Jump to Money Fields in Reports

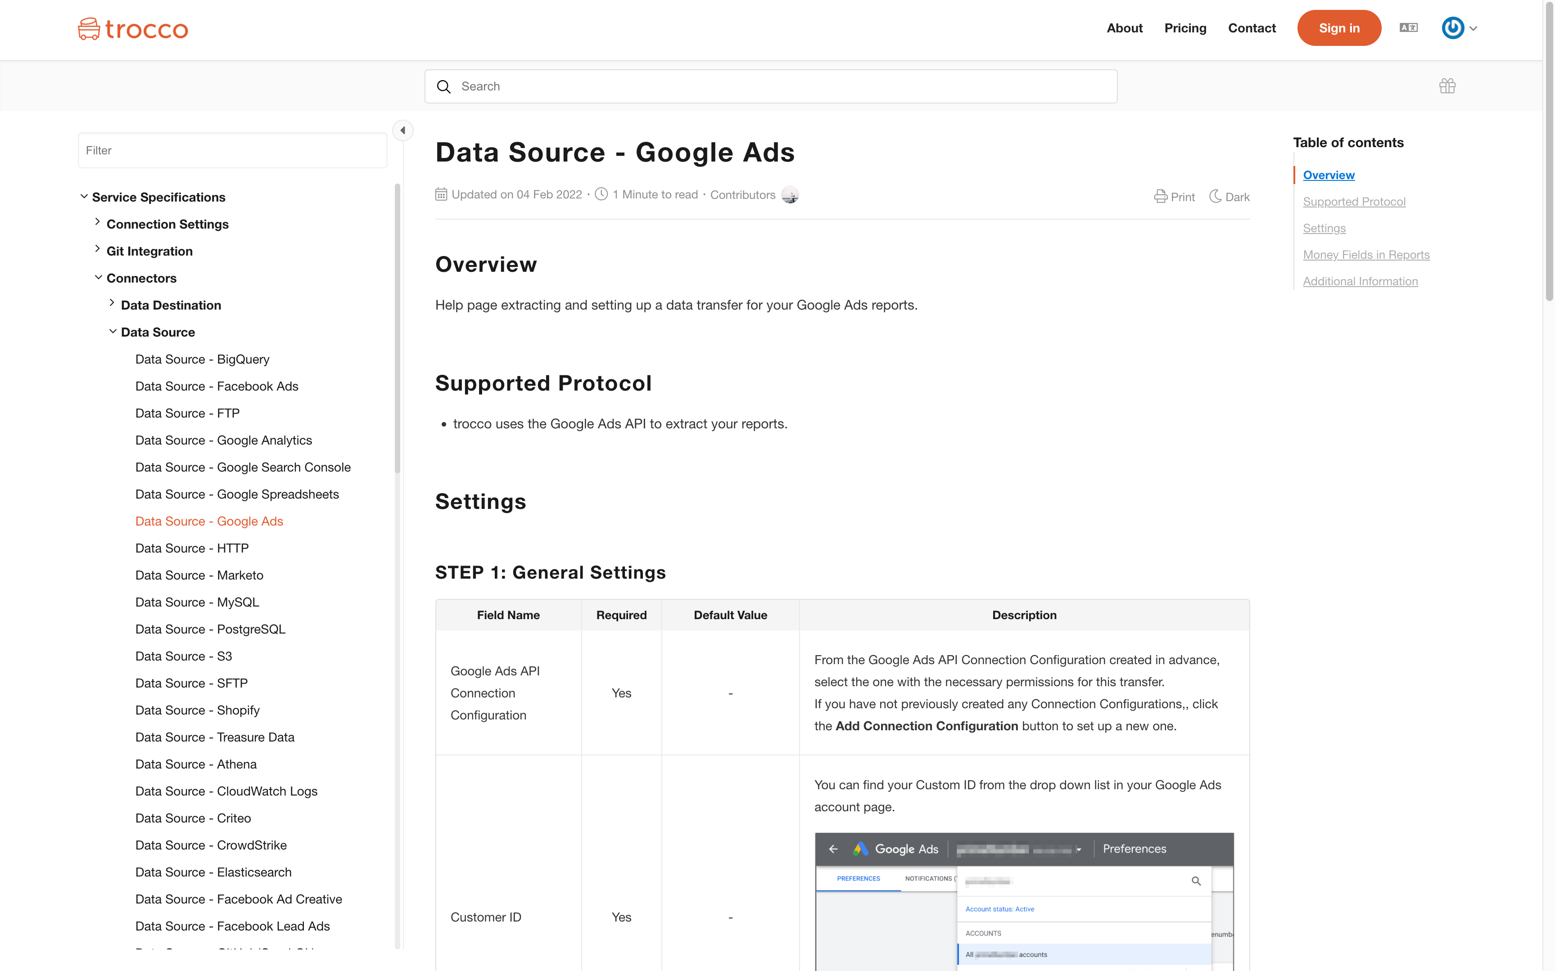[x=1365, y=254]
